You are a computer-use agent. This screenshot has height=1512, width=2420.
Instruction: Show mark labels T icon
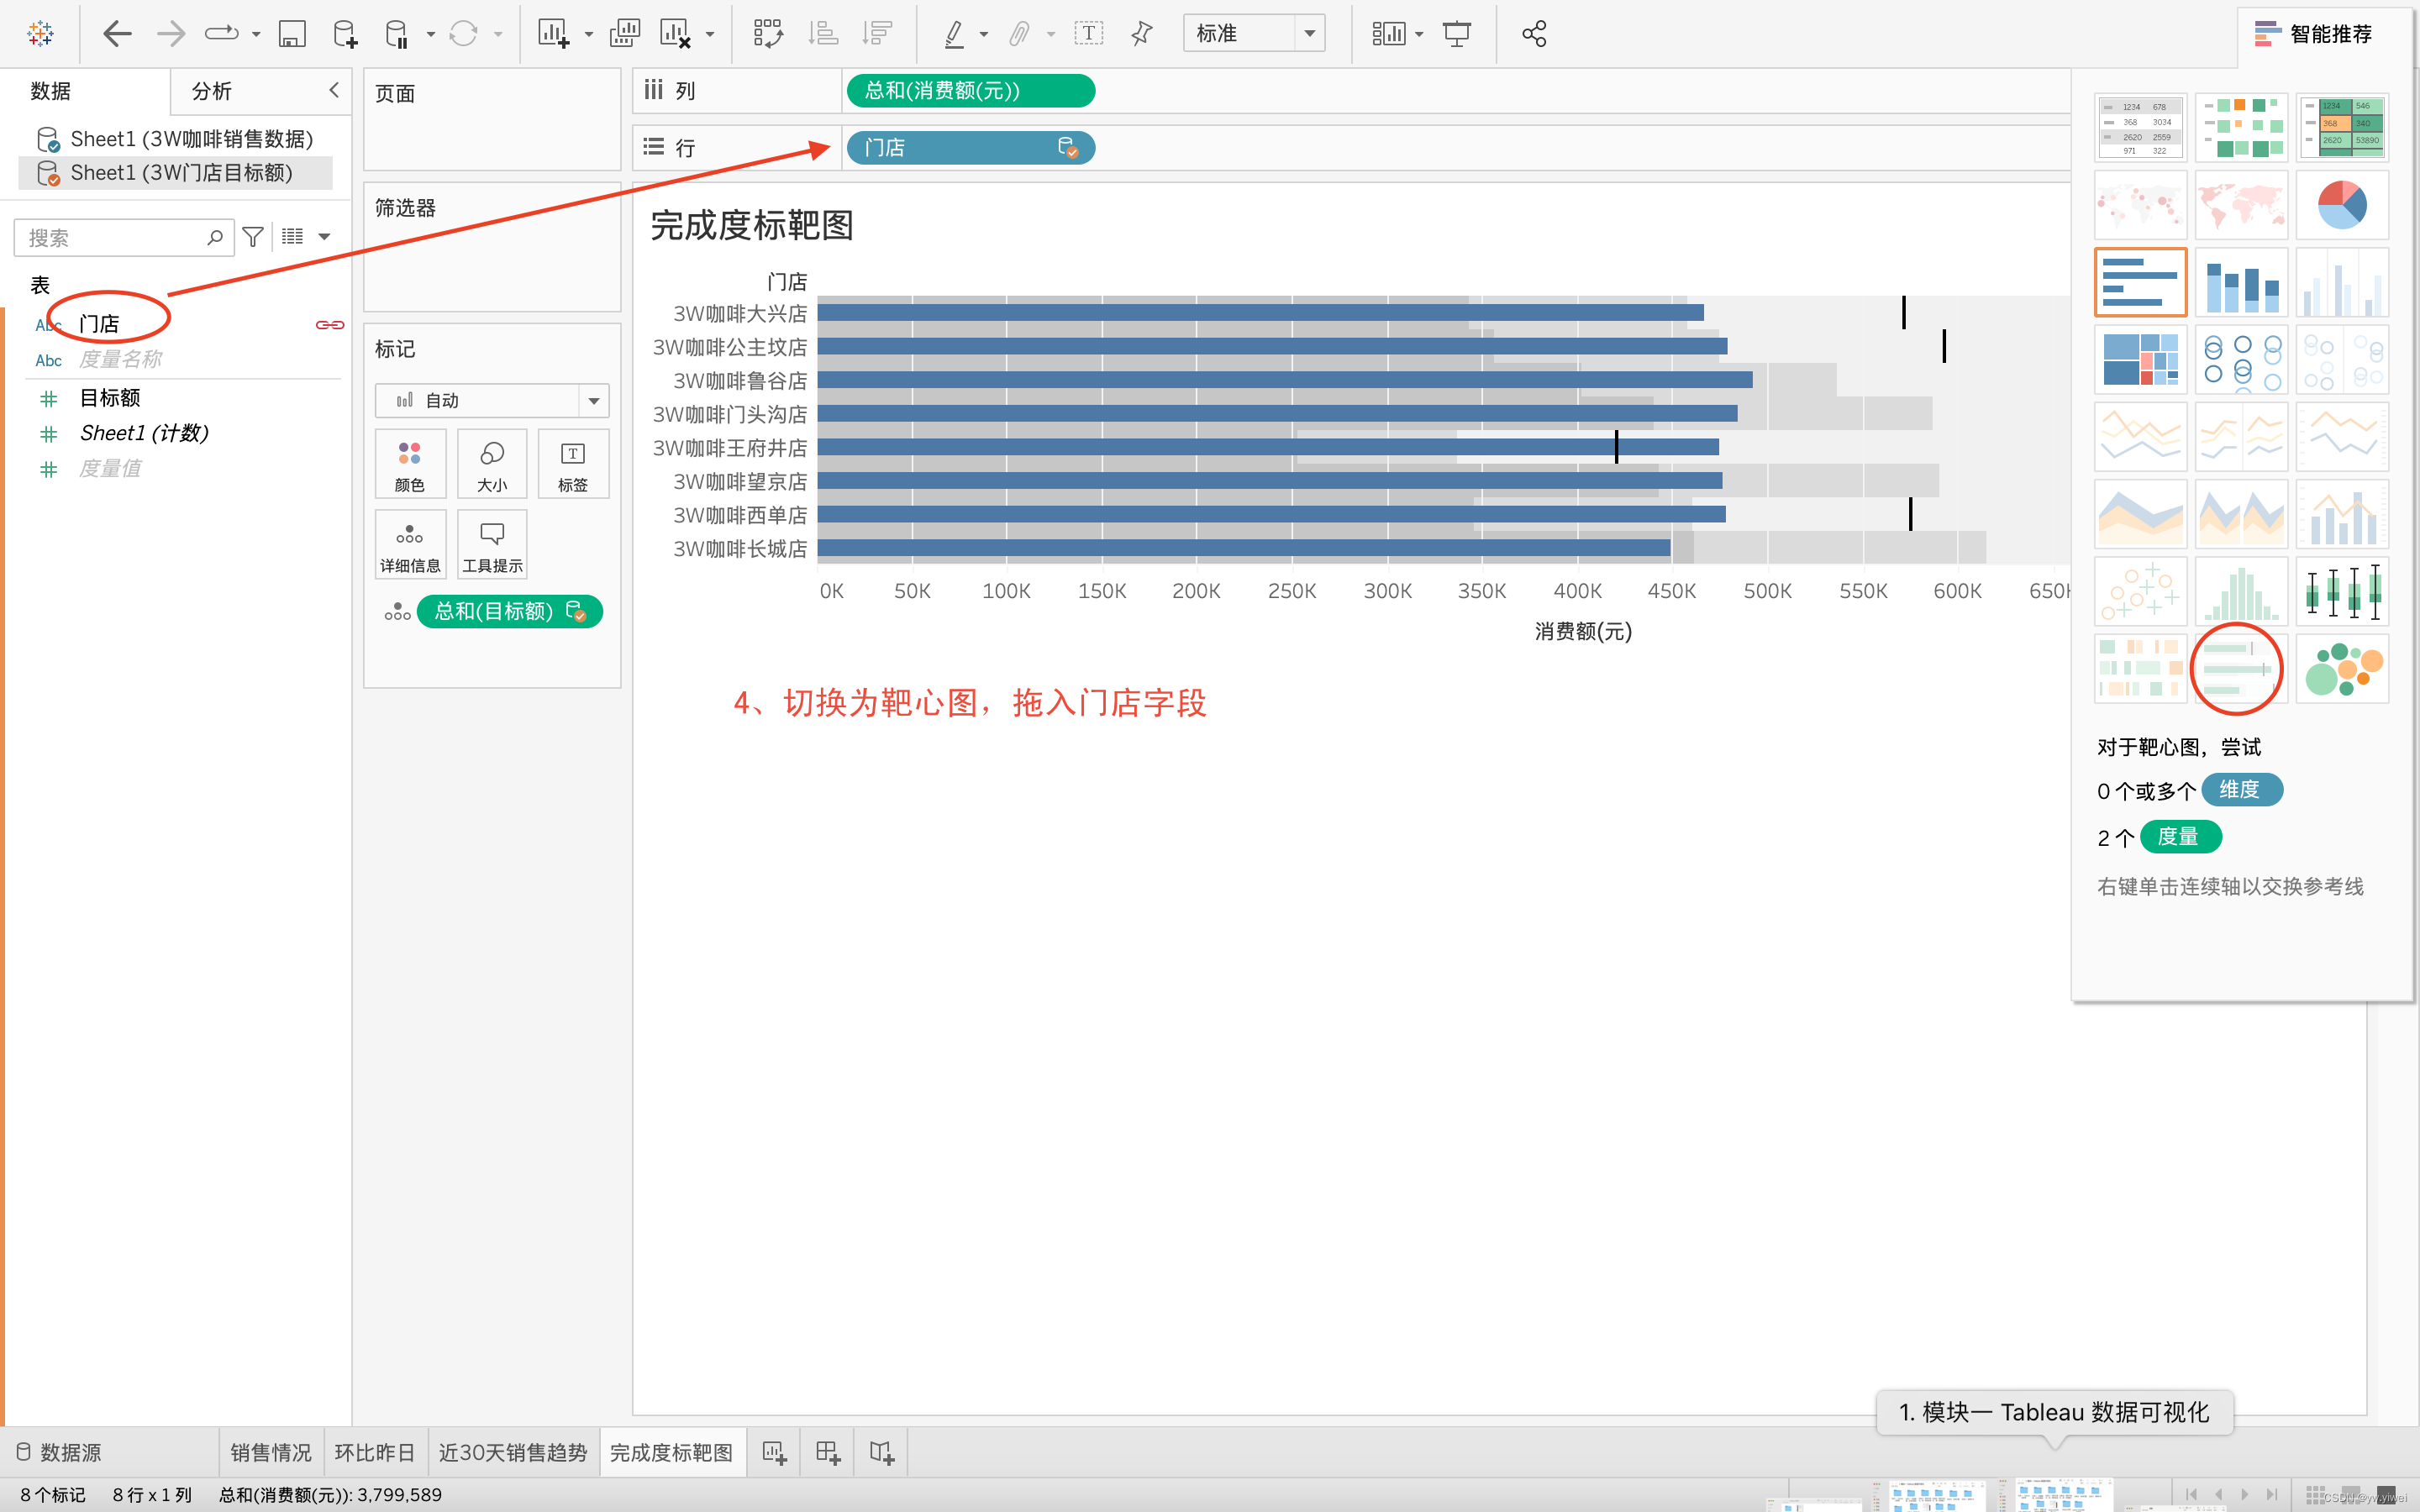[1089, 34]
